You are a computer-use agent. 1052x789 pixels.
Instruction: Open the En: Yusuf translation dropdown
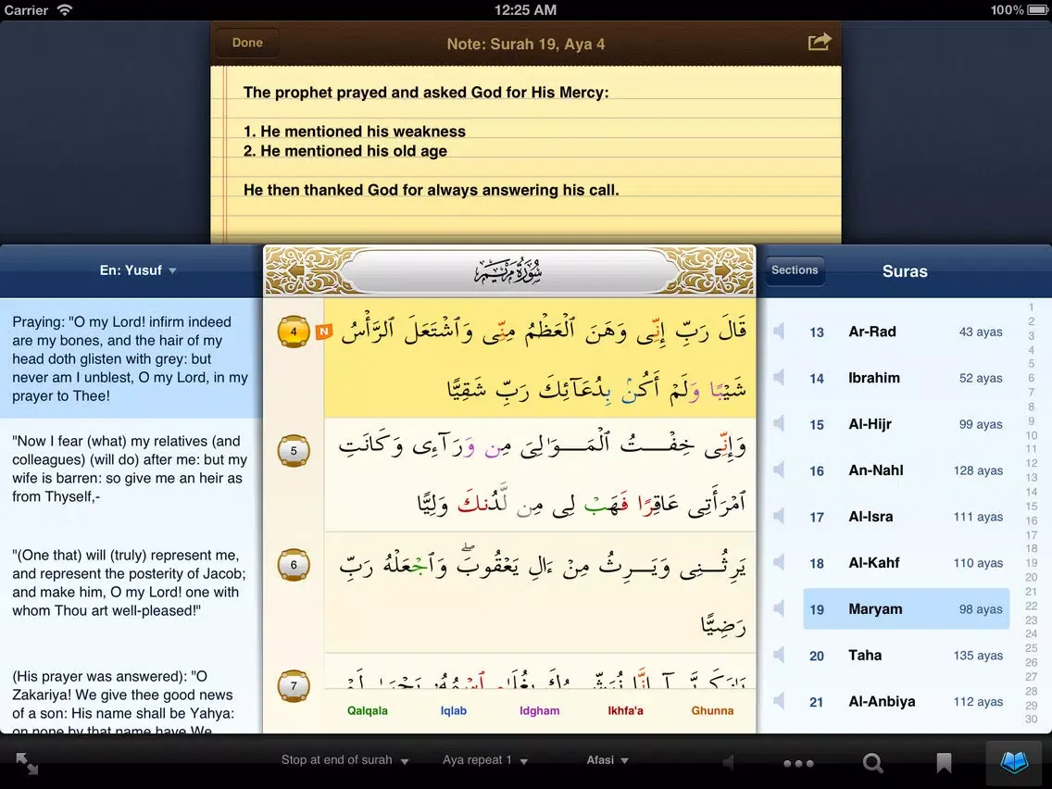[138, 270]
